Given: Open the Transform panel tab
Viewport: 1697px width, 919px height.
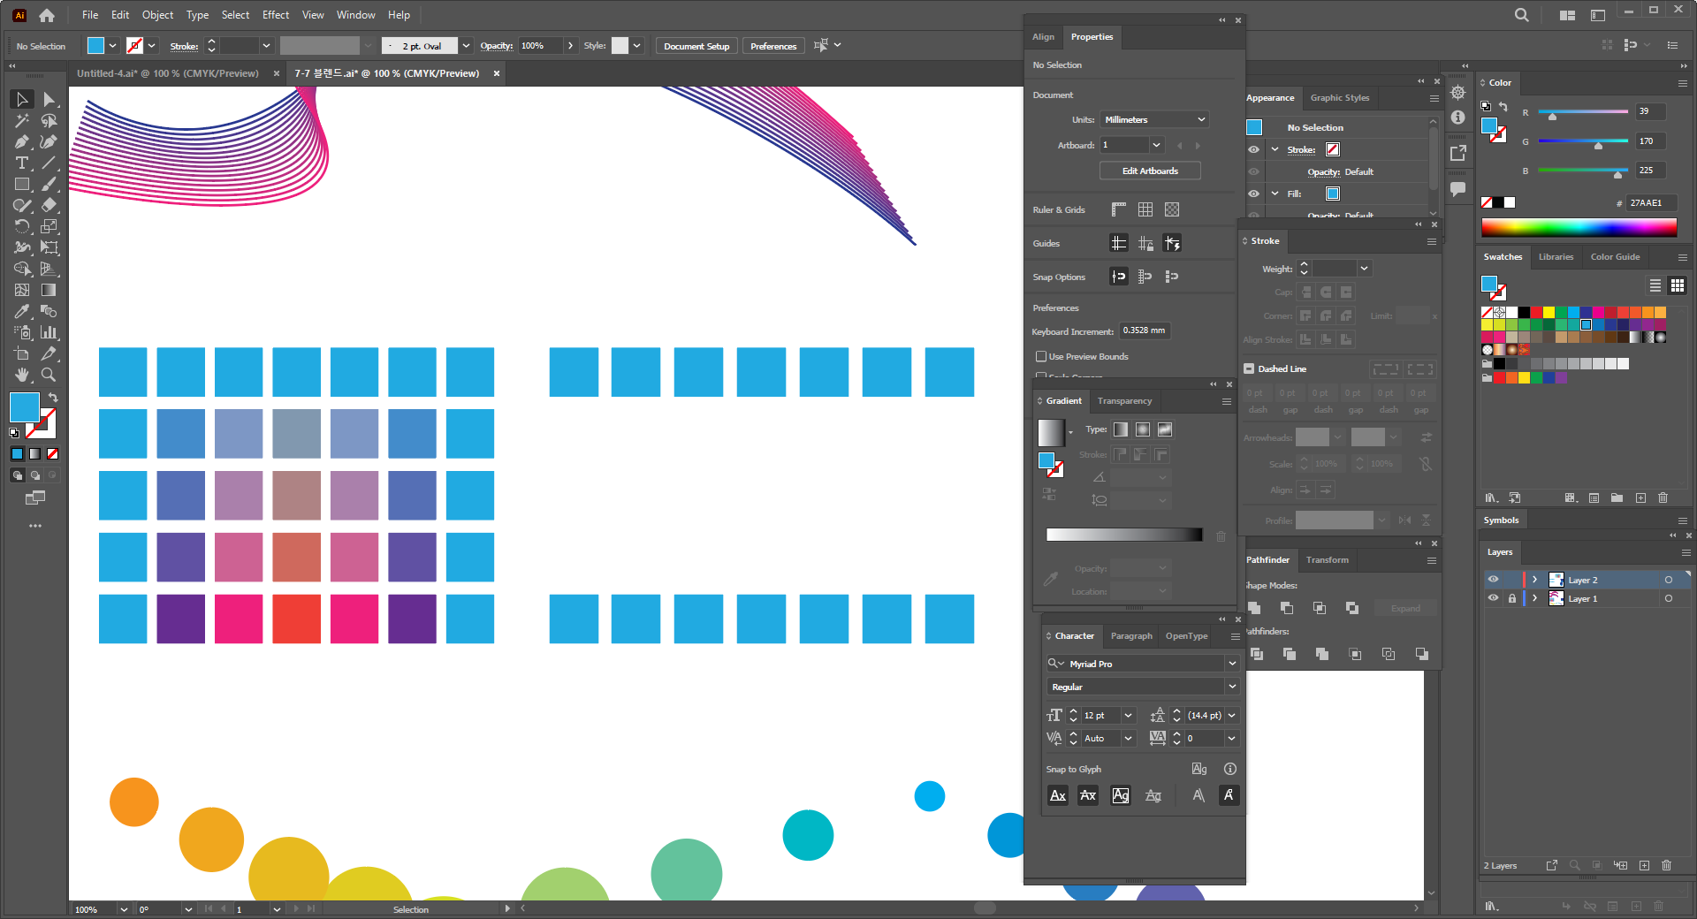Looking at the screenshot, I should [x=1328, y=560].
